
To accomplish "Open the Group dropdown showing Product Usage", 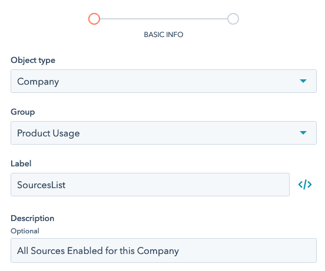I will pos(164,133).
